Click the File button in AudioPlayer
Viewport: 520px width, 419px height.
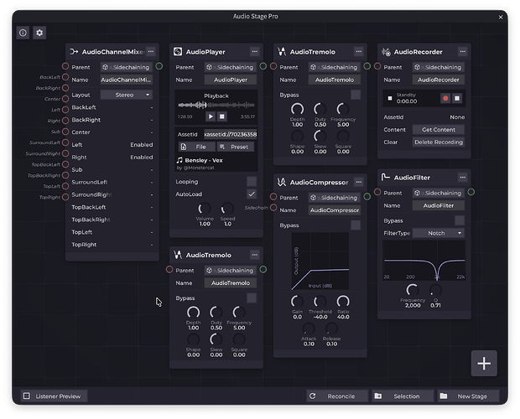coord(197,147)
